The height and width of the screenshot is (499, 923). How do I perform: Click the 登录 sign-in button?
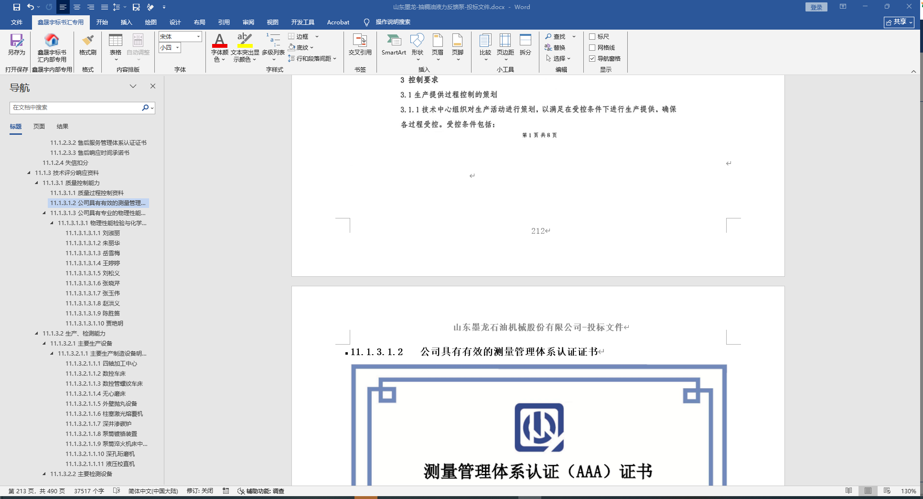click(x=816, y=7)
